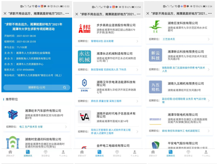This screenshot has width=217, height=164.
Task: Open company 湘潭华联电机有限公司
Action: 183,115
